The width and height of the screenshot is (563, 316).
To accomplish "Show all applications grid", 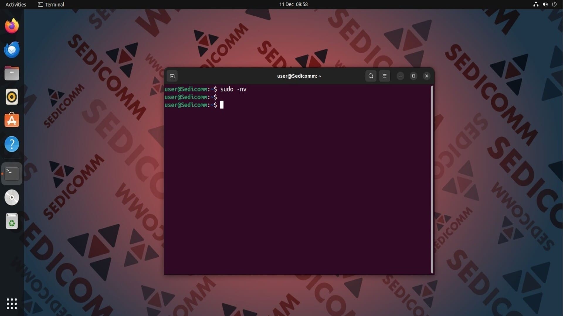I will pos(12,304).
